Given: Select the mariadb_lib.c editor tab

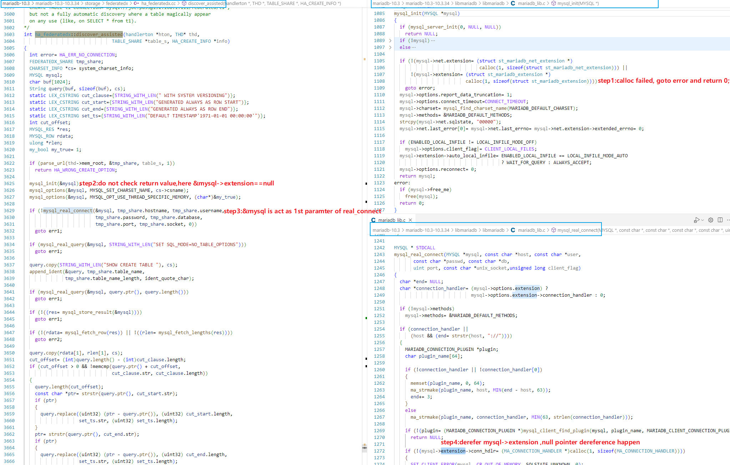Looking at the screenshot, I should click(x=392, y=220).
